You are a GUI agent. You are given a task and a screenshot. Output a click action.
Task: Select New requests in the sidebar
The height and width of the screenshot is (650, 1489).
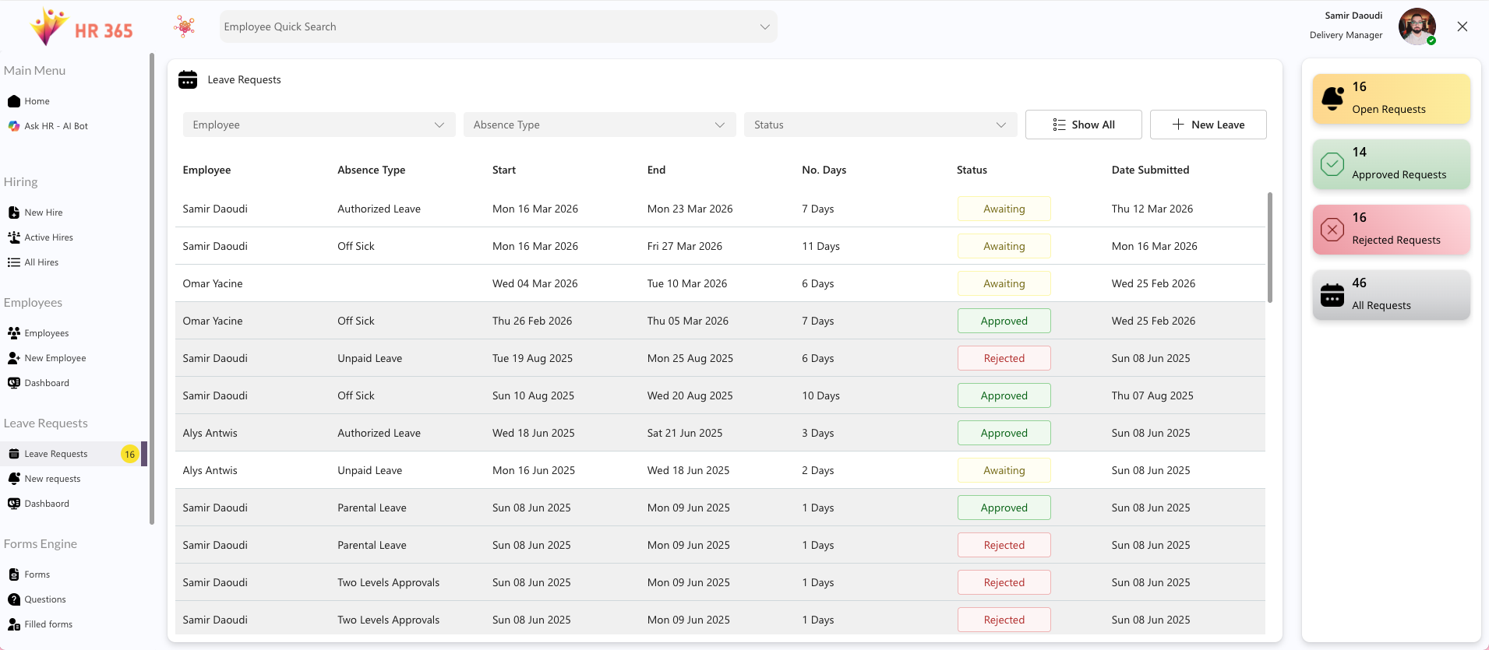point(52,479)
